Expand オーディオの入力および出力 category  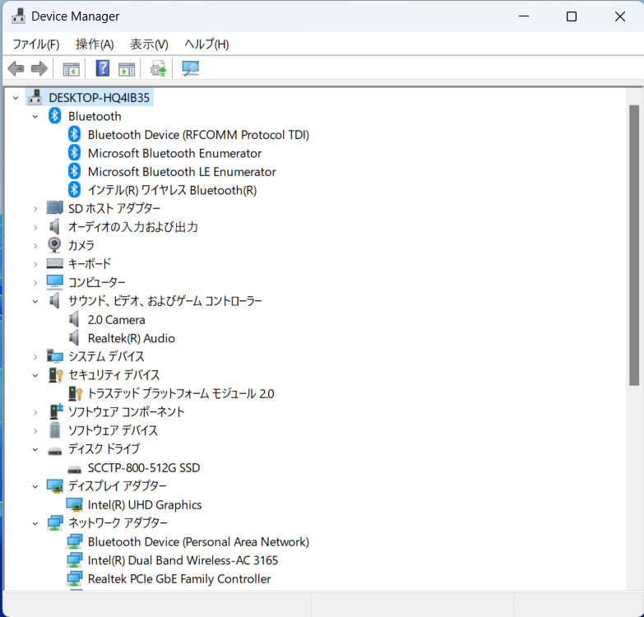(x=35, y=227)
